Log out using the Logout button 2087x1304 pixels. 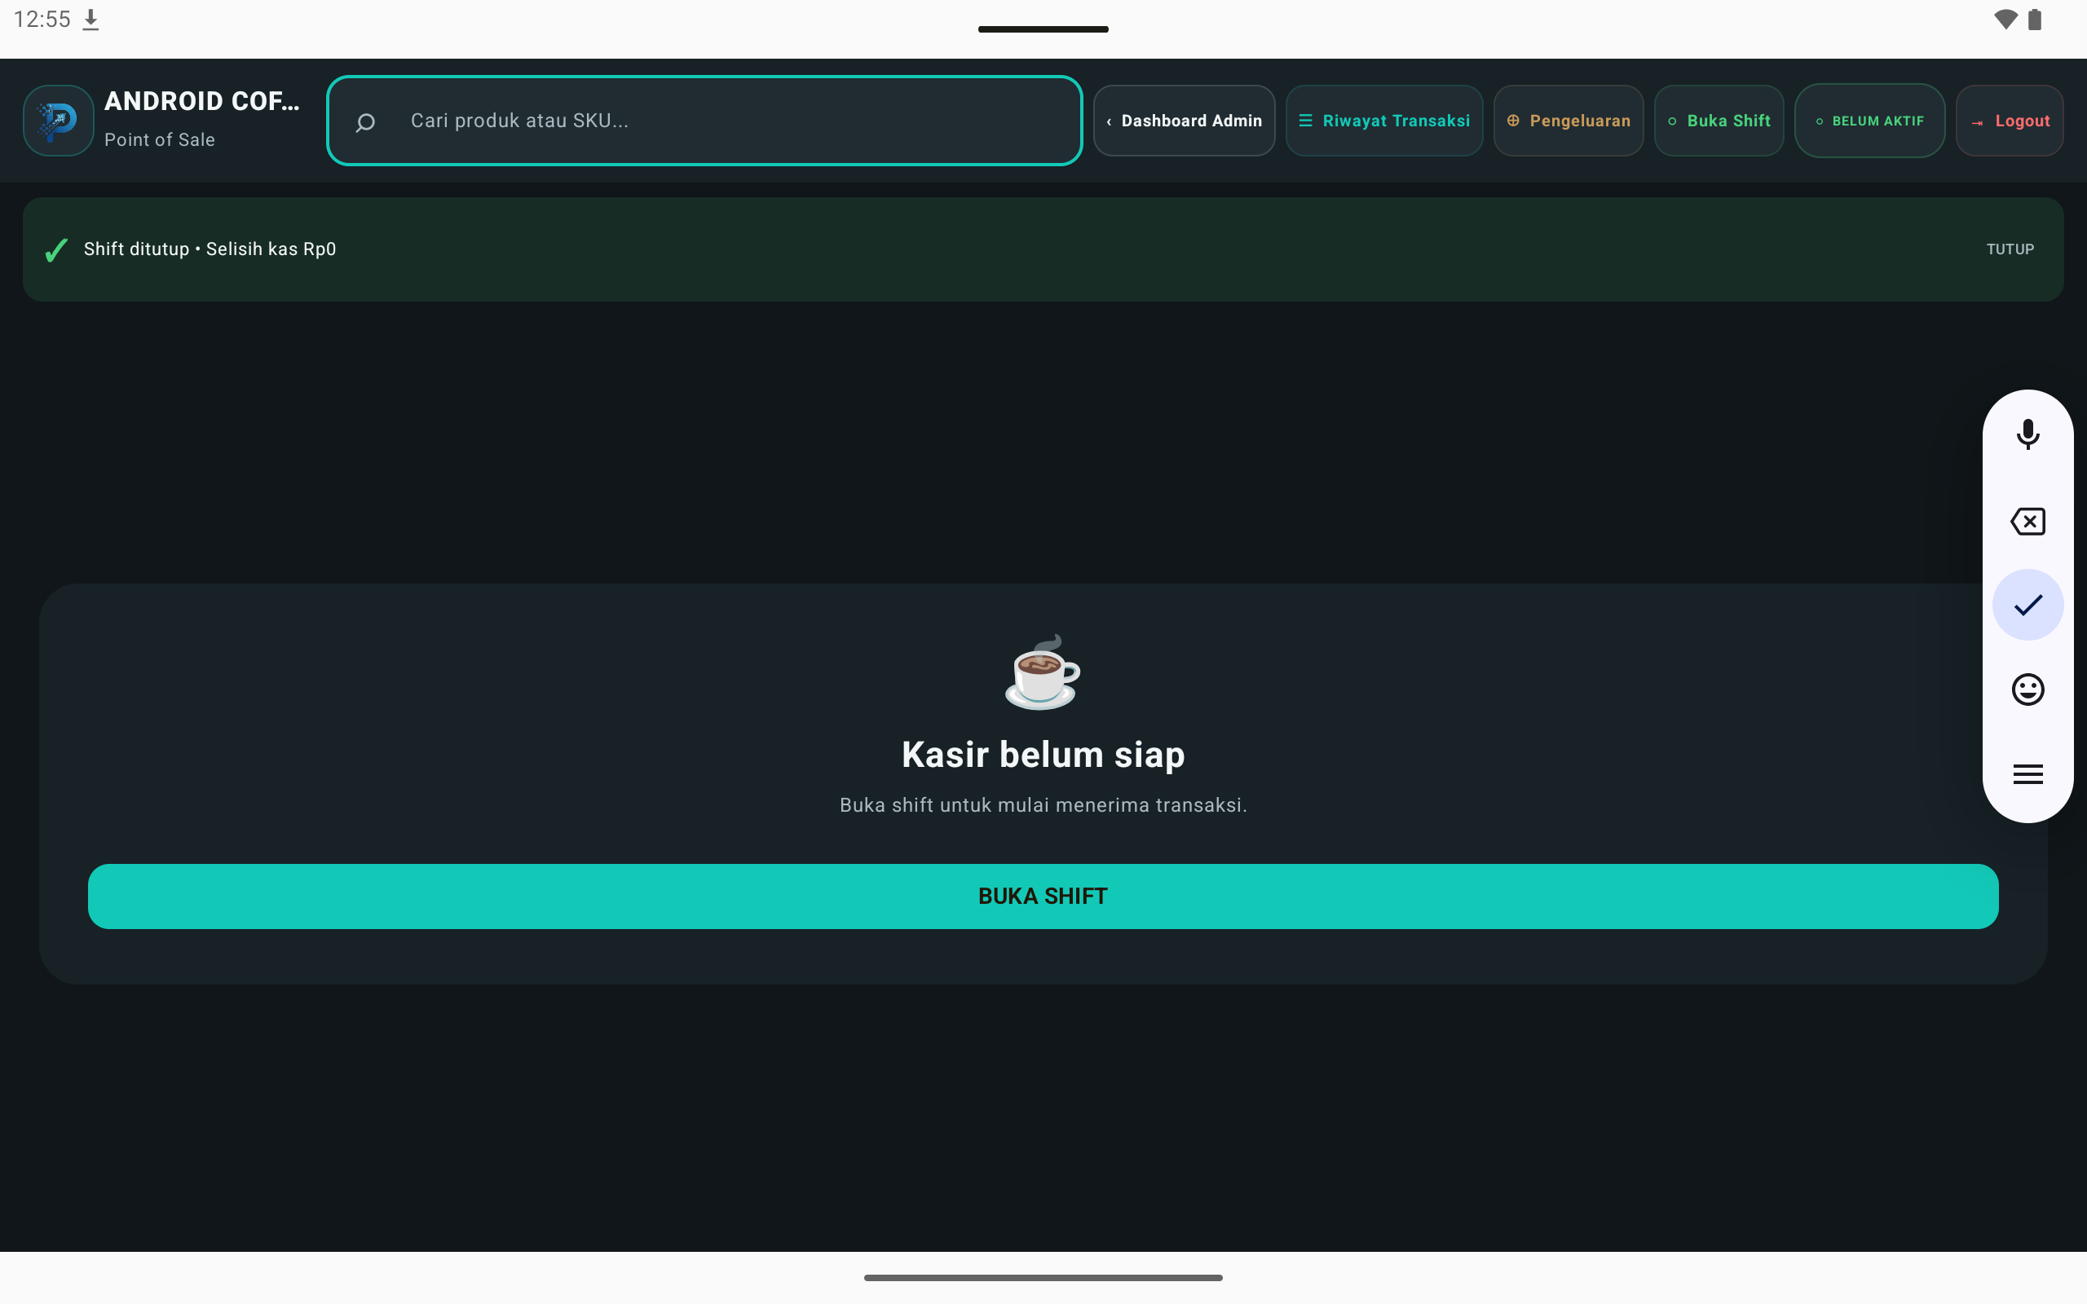click(2010, 121)
